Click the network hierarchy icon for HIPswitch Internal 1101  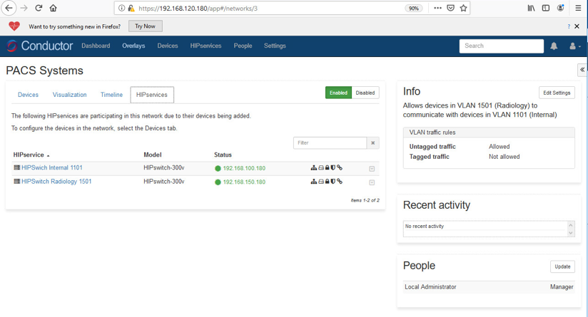(314, 168)
